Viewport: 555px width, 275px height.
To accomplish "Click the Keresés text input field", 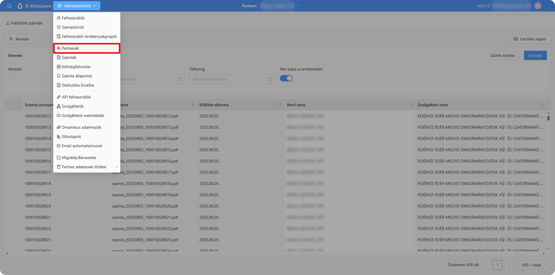I will pos(30,79).
